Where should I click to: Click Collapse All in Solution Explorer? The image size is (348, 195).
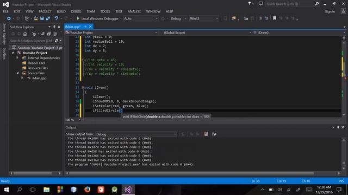click(49, 34)
